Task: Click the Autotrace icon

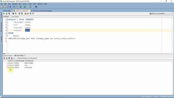Action: coord(13,14)
